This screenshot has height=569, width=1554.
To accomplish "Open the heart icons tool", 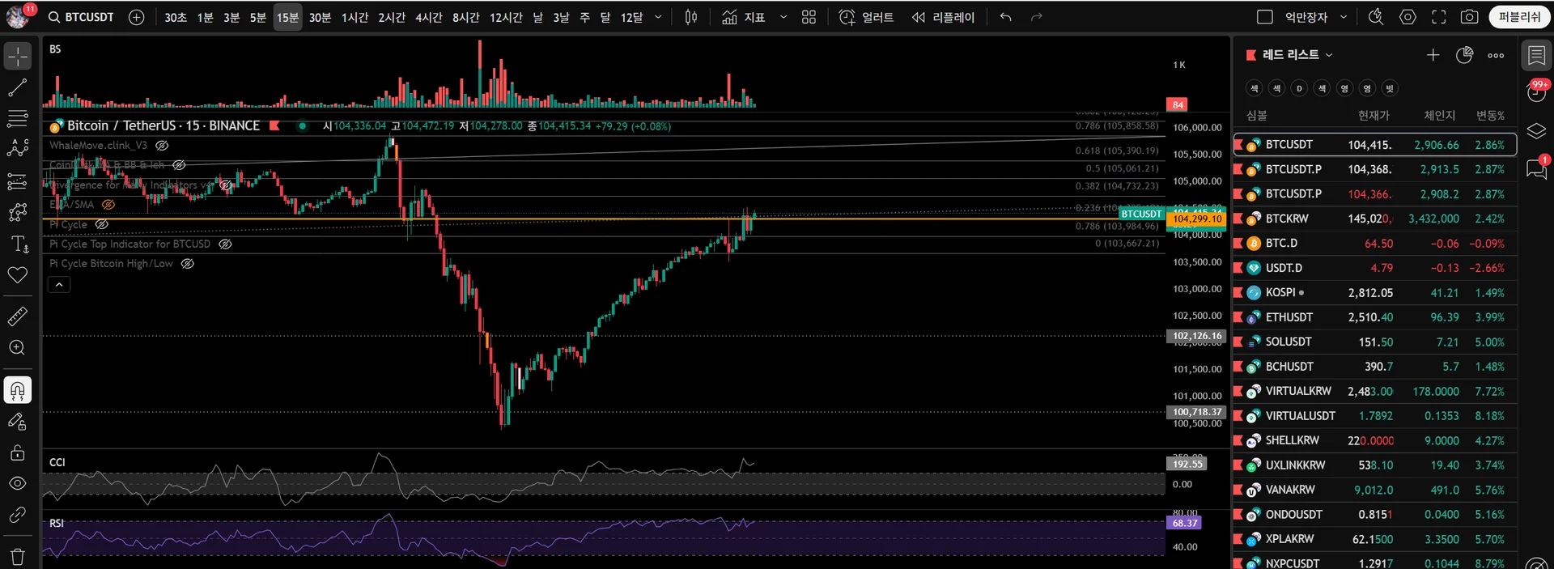I will click(x=17, y=275).
